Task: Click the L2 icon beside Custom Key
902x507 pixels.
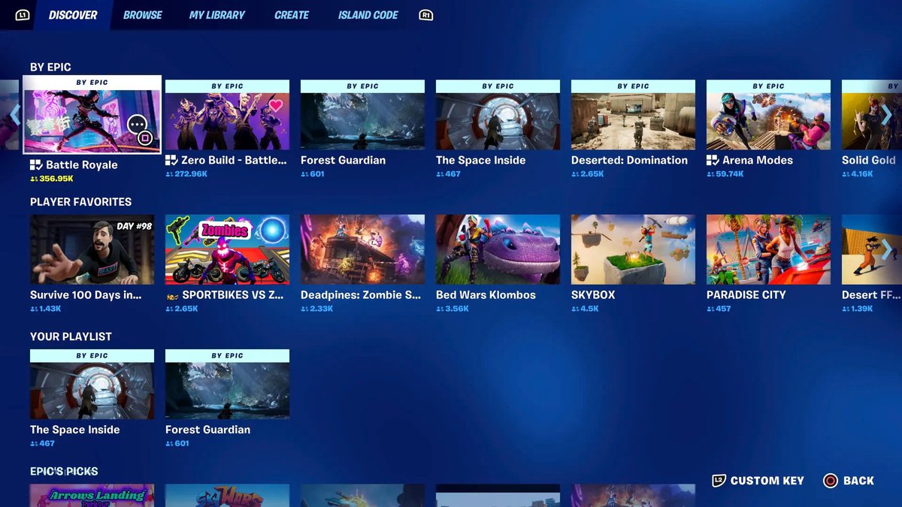Action: [x=719, y=481]
